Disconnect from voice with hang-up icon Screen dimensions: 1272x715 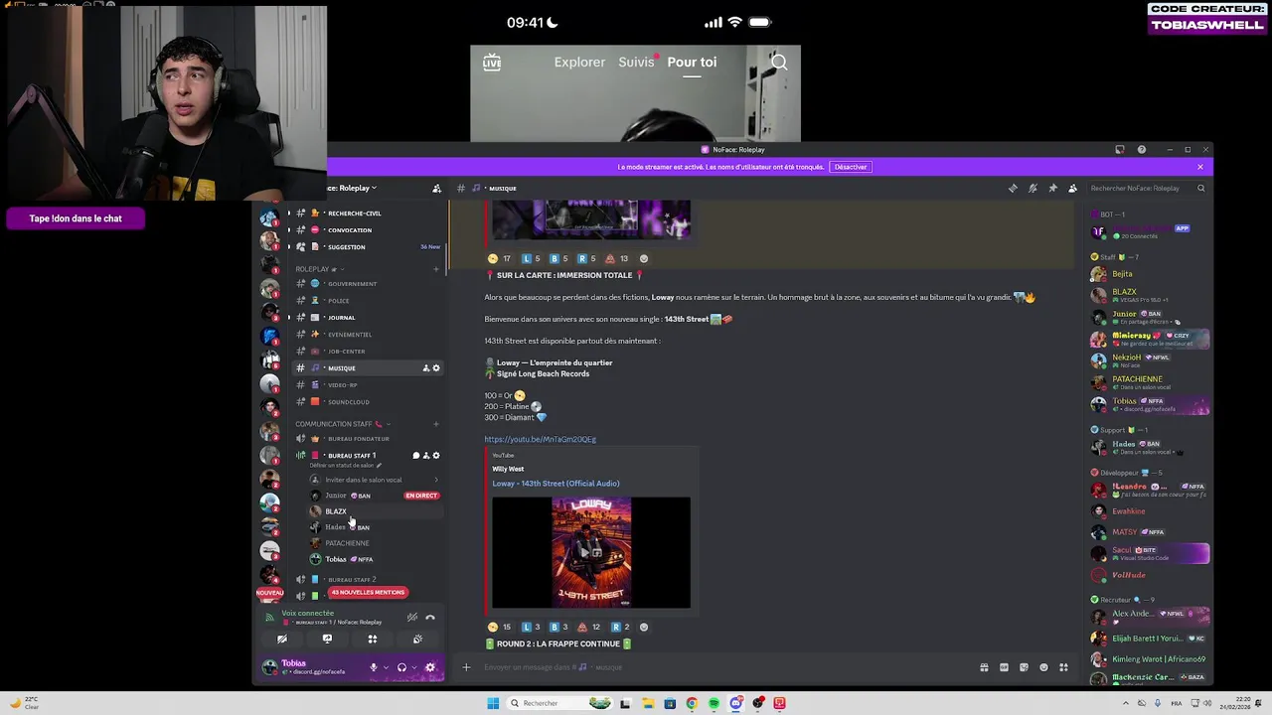[x=430, y=618]
